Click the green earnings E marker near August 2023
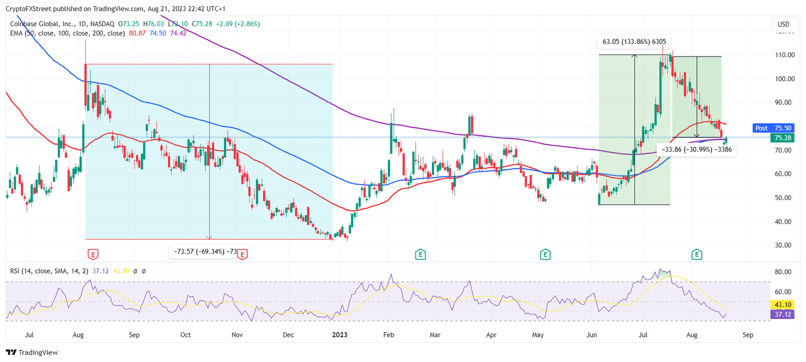Viewport: 806px width, 362px height. pyautogui.click(x=697, y=254)
